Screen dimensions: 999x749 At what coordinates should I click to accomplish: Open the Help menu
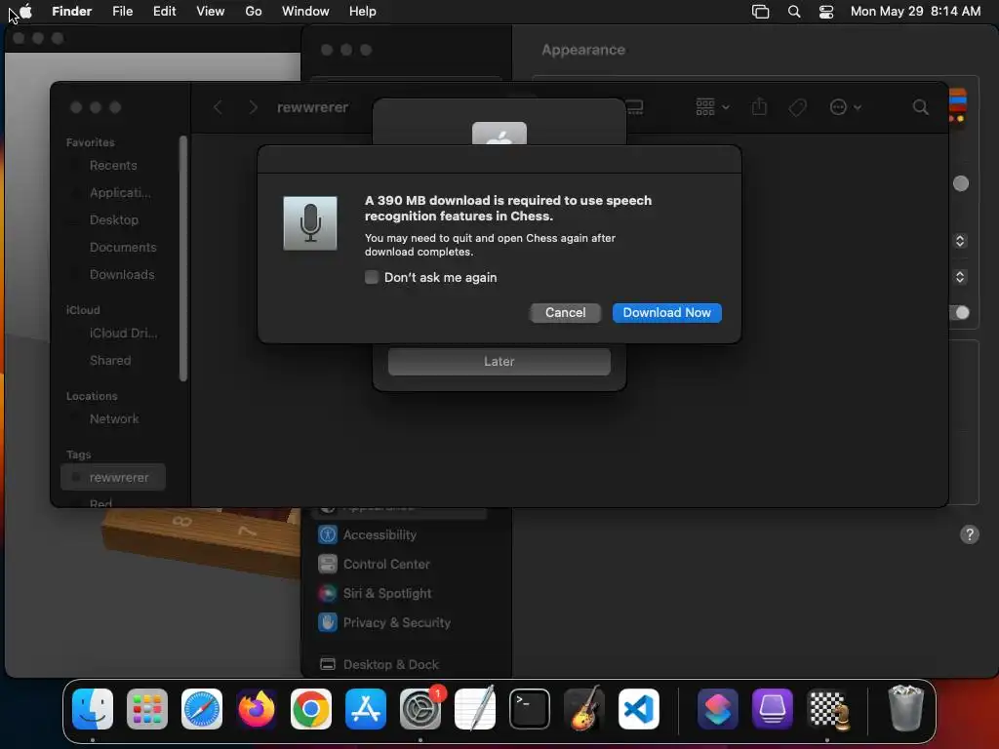363,11
